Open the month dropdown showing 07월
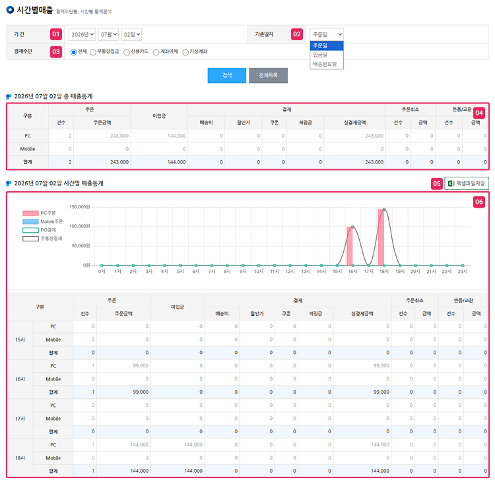 pos(108,34)
